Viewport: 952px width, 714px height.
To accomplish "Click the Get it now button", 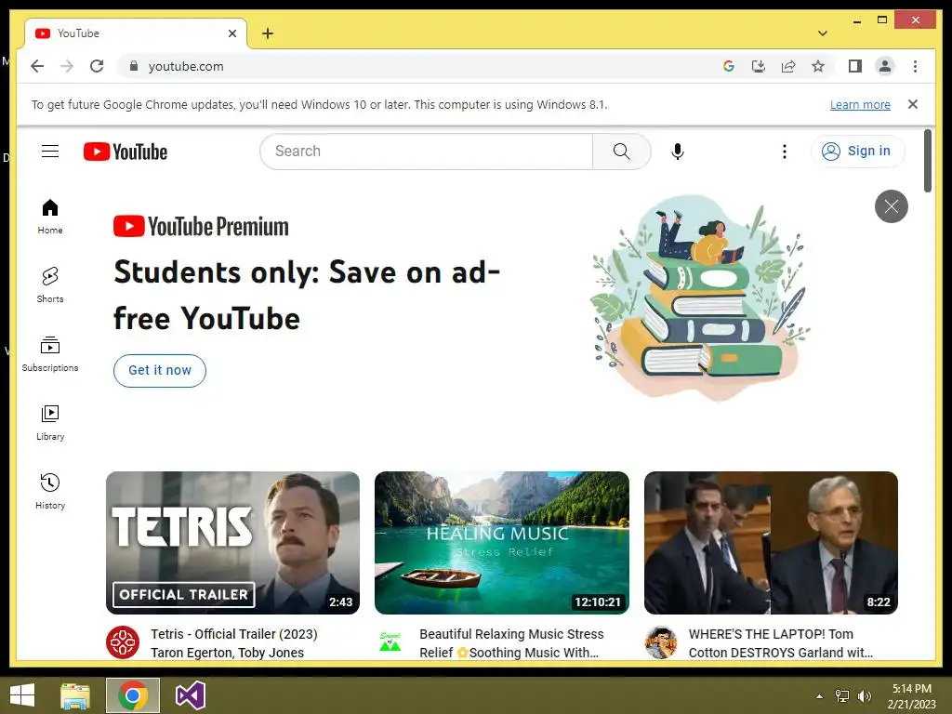I will tap(160, 370).
